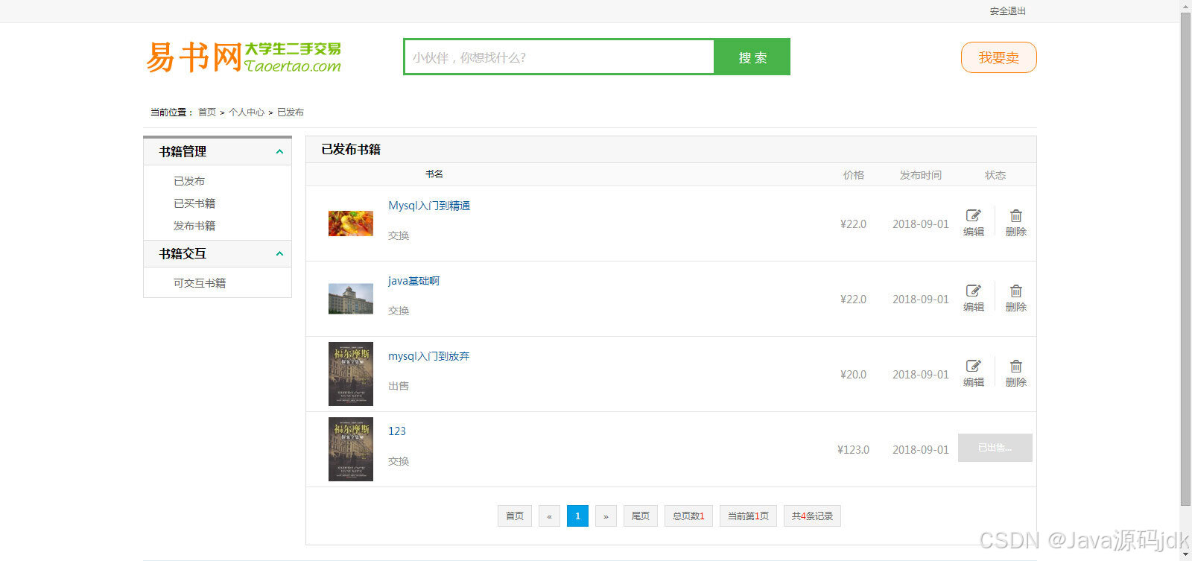Image resolution: width=1192 pixels, height=561 pixels.
Task: Click thumbnail of Mysql入门到精通 book
Action: click(x=351, y=224)
